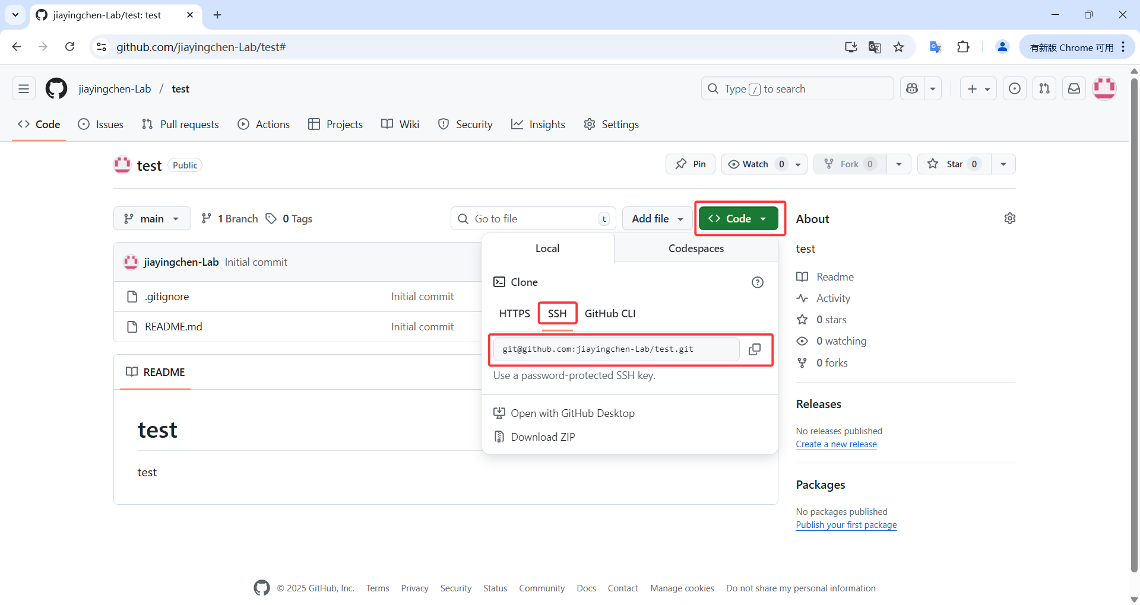Go back to previous page
This screenshot has height=605, width=1140.
(x=17, y=47)
